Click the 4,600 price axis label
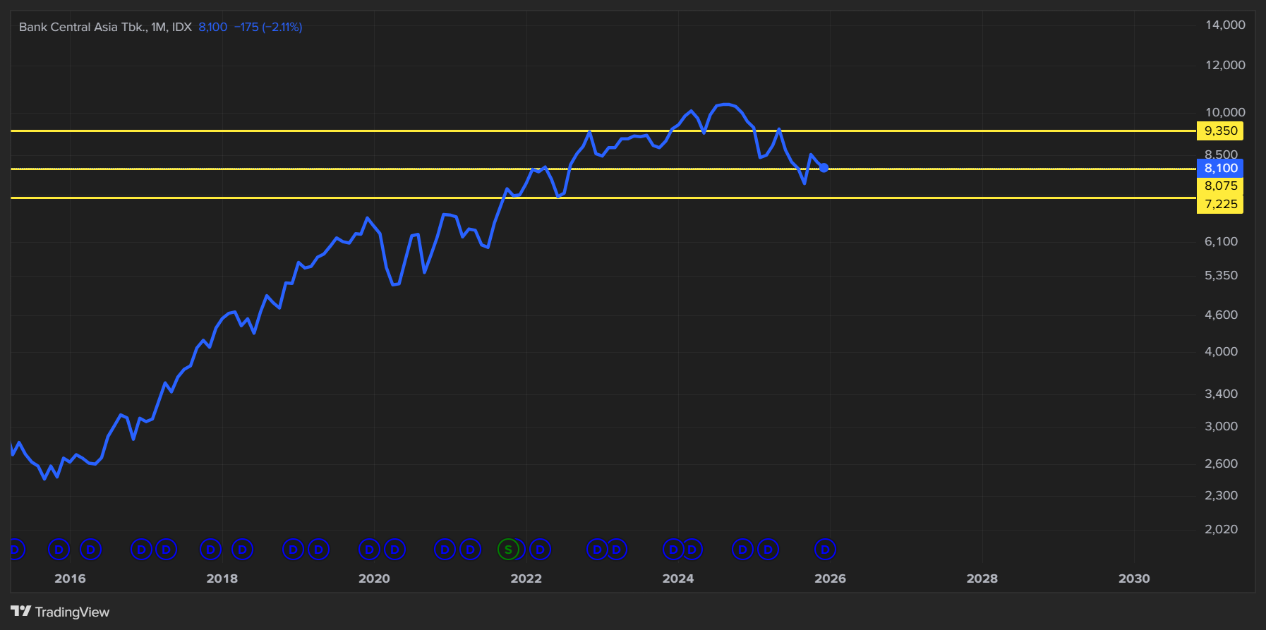The width and height of the screenshot is (1266, 630). point(1221,315)
